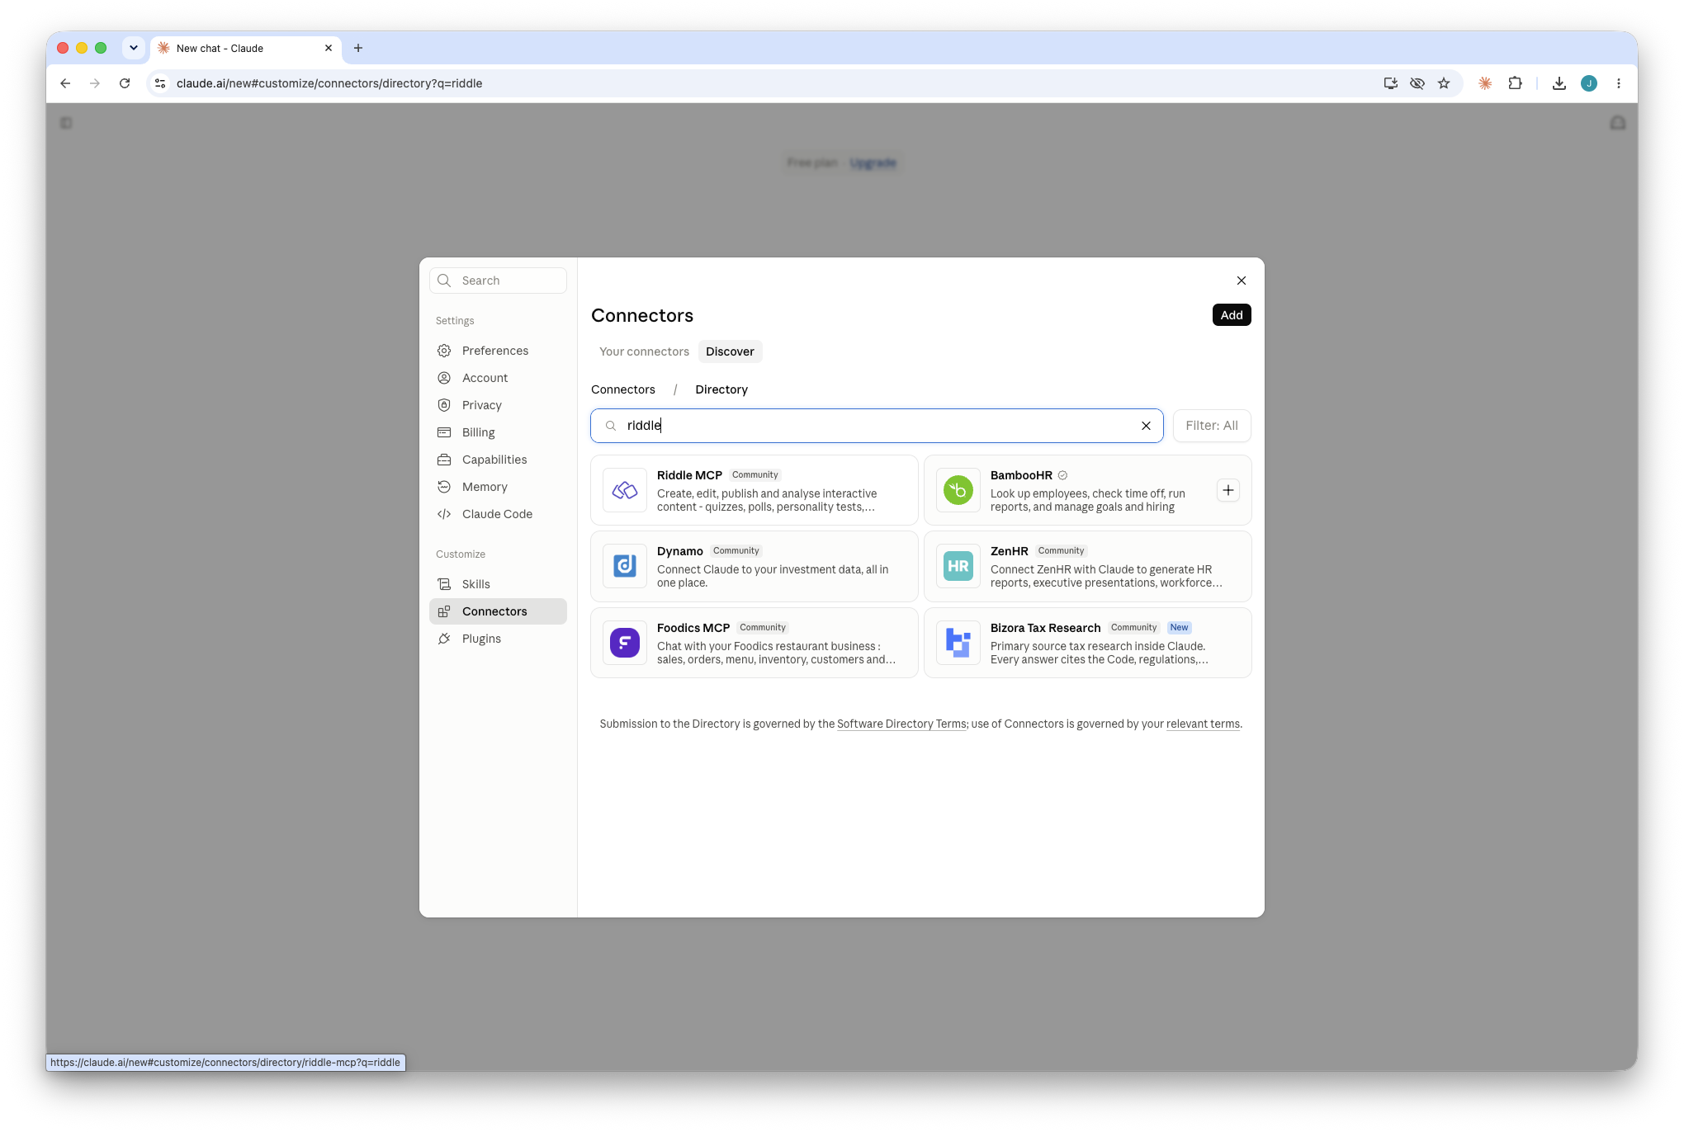Click the black Add button

pos(1232,315)
